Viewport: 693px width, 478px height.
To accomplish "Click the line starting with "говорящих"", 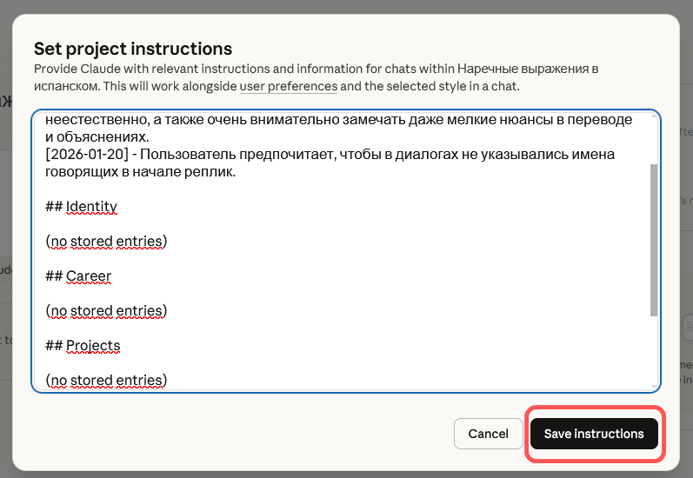I will [x=85, y=172].
